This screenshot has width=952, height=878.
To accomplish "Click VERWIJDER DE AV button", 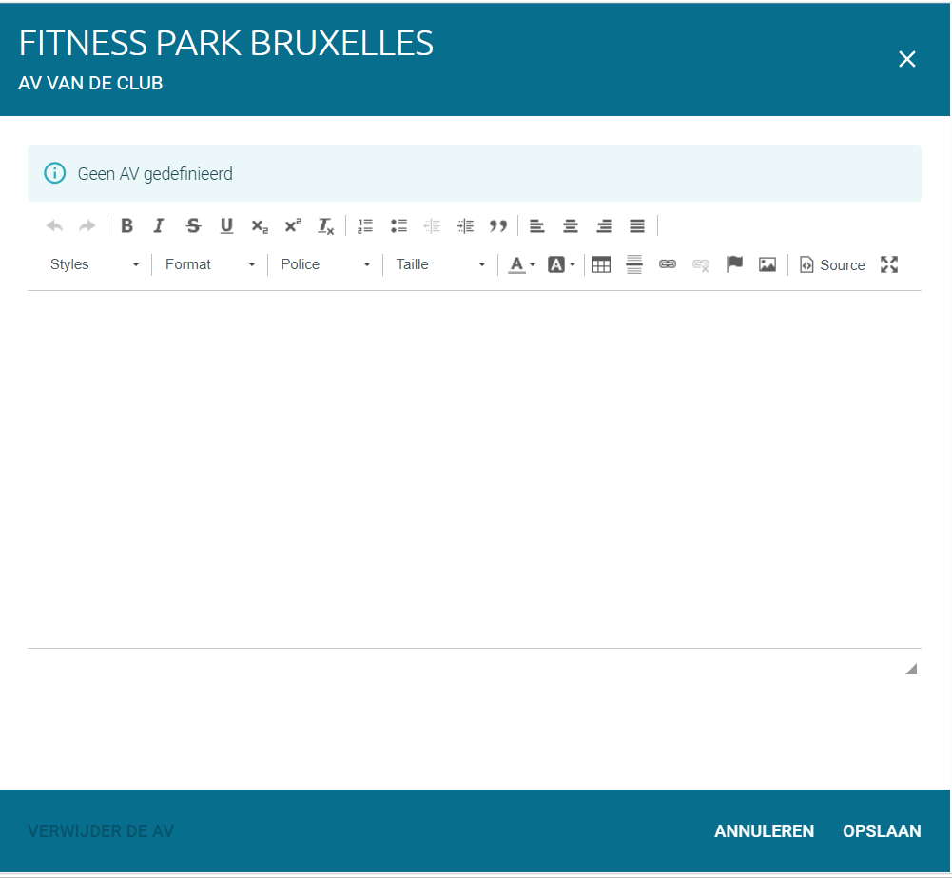I will tap(101, 831).
